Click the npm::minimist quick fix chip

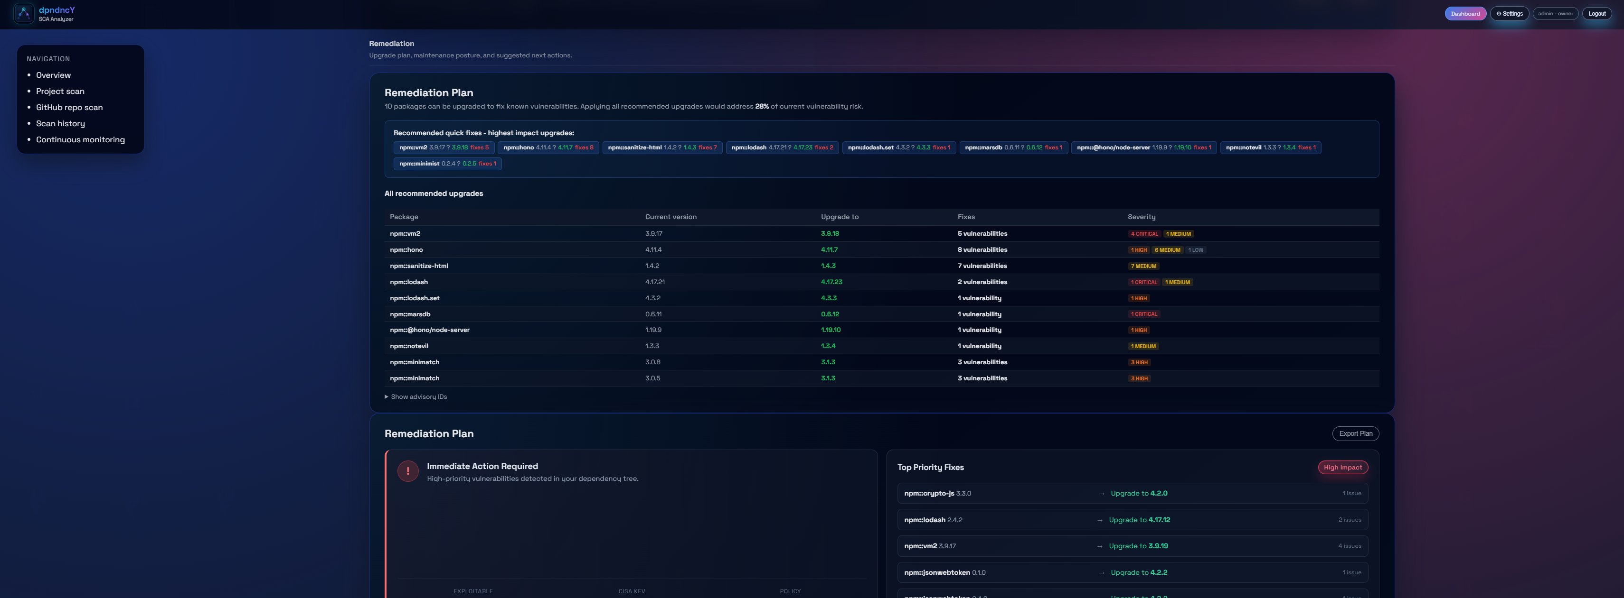(447, 164)
